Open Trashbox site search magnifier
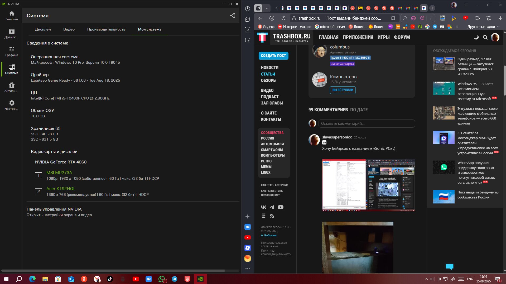Screen dimensions: 506x284 [485, 37]
